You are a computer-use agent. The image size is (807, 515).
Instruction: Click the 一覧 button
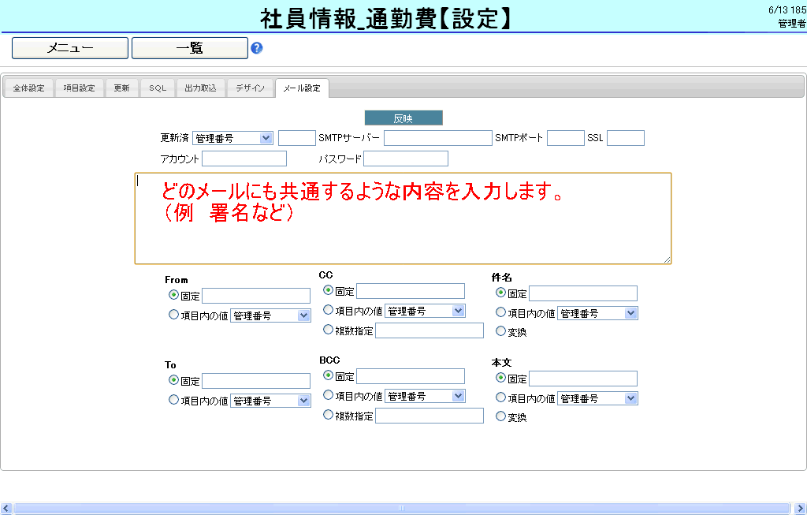tap(190, 48)
